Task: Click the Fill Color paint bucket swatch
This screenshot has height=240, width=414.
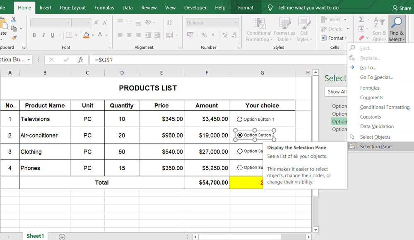Action: tap(86, 35)
